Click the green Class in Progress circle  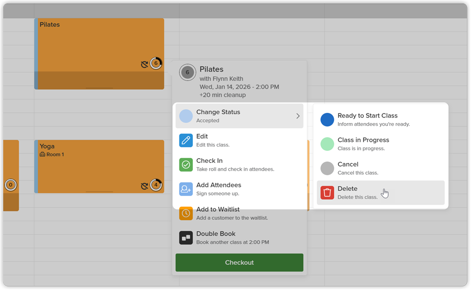click(x=327, y=144)
